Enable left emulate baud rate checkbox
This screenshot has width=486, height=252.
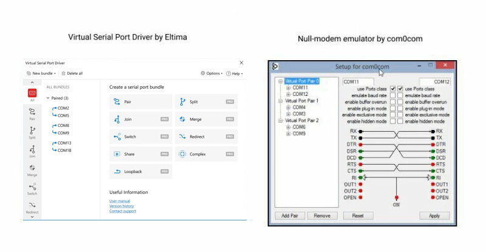click(x=392, y=95)
